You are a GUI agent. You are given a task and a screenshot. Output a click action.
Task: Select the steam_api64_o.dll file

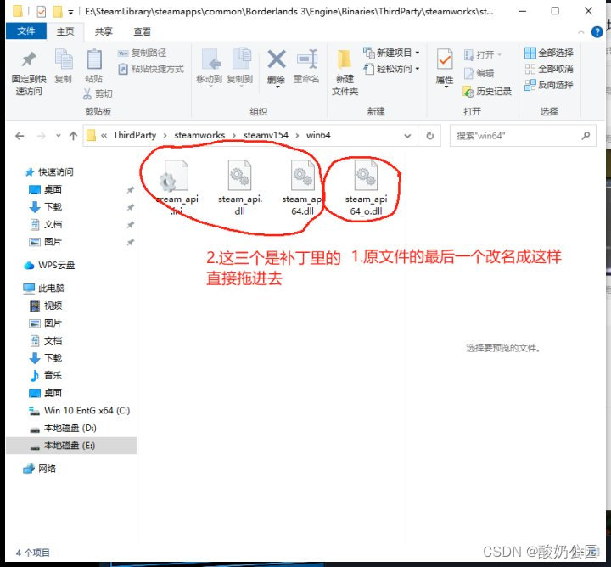(366, 188)
